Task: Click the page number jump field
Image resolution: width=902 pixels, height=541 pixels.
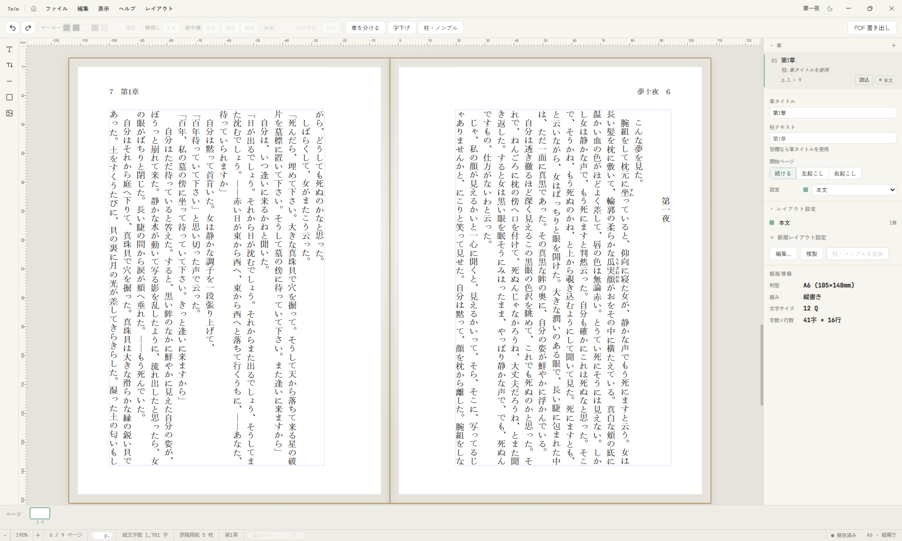Action: pyautogui.click(x=102, y=535)
